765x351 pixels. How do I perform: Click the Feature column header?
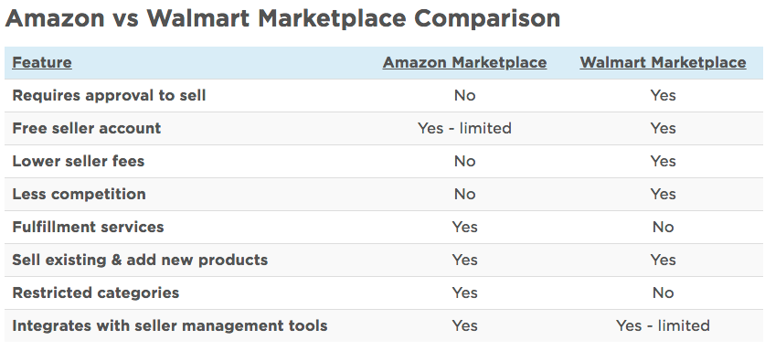(42, 62)
